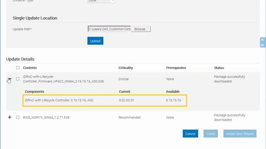Check the BIOS_MDR7V_WN64_1.2.71.EXE package
This screenshot has width=266, height=149.
18,117
